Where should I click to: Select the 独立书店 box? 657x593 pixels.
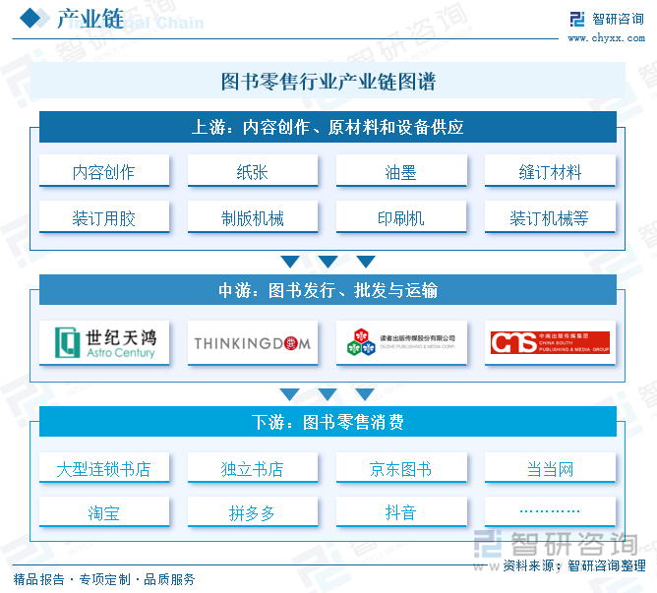[x=252, y=468]
